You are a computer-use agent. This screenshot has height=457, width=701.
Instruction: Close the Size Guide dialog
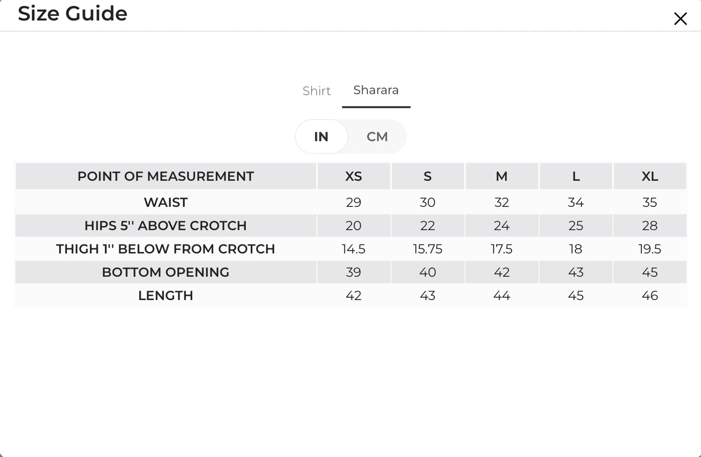pos(680,19)
